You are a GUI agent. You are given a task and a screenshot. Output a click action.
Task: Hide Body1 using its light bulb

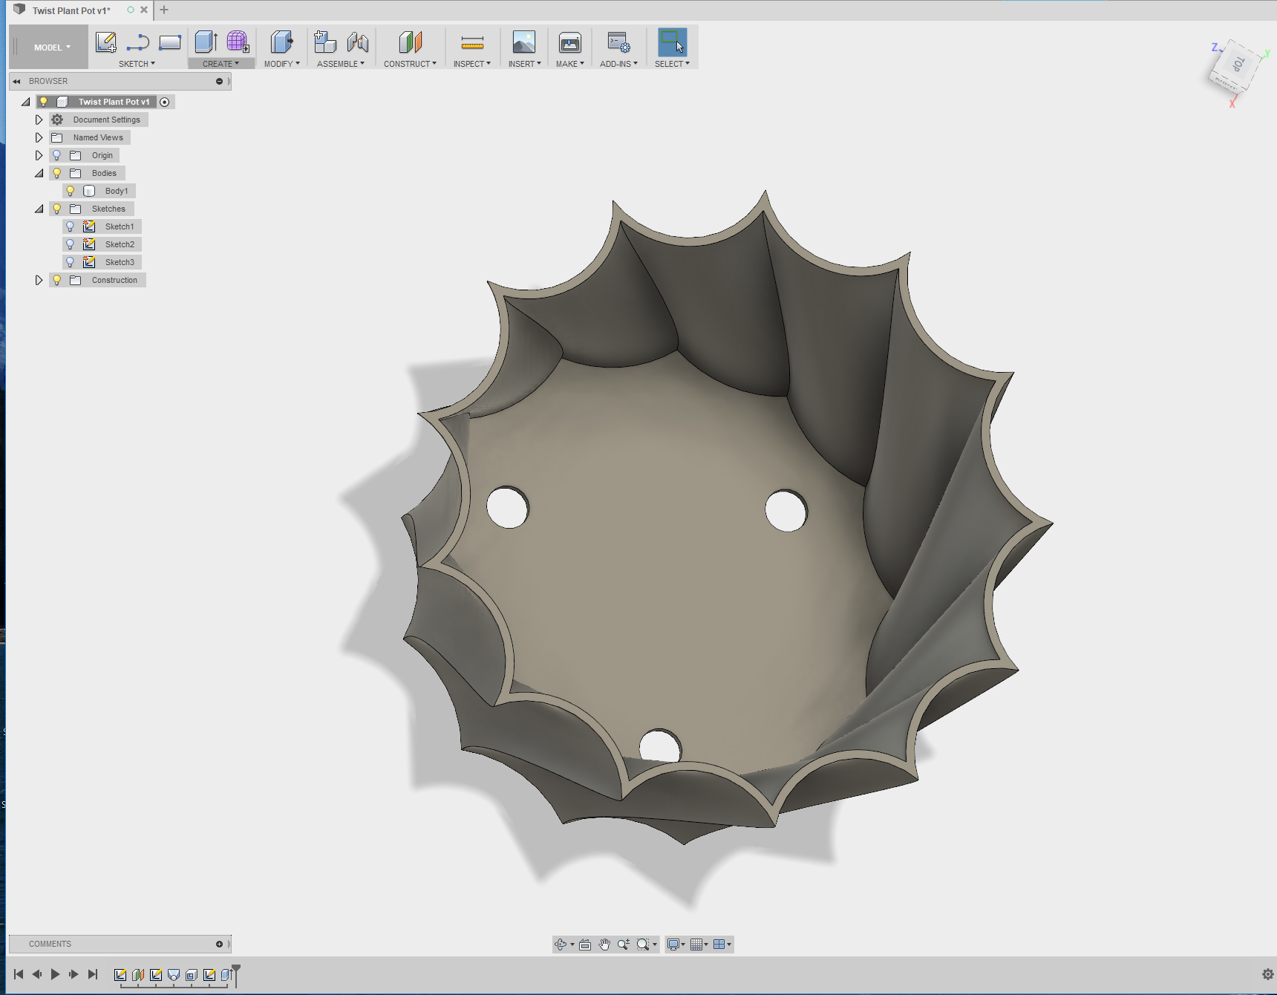(x=71, y=191)
